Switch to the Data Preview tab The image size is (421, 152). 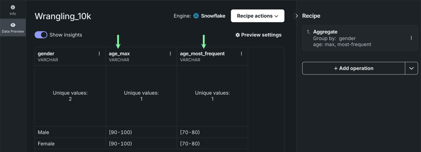[13, 28]
